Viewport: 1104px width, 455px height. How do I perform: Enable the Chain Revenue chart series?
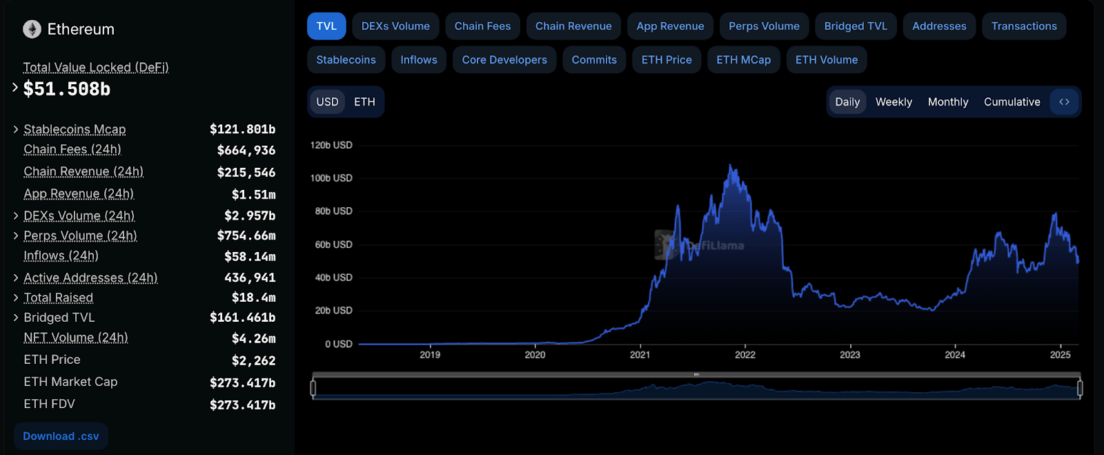573,26
